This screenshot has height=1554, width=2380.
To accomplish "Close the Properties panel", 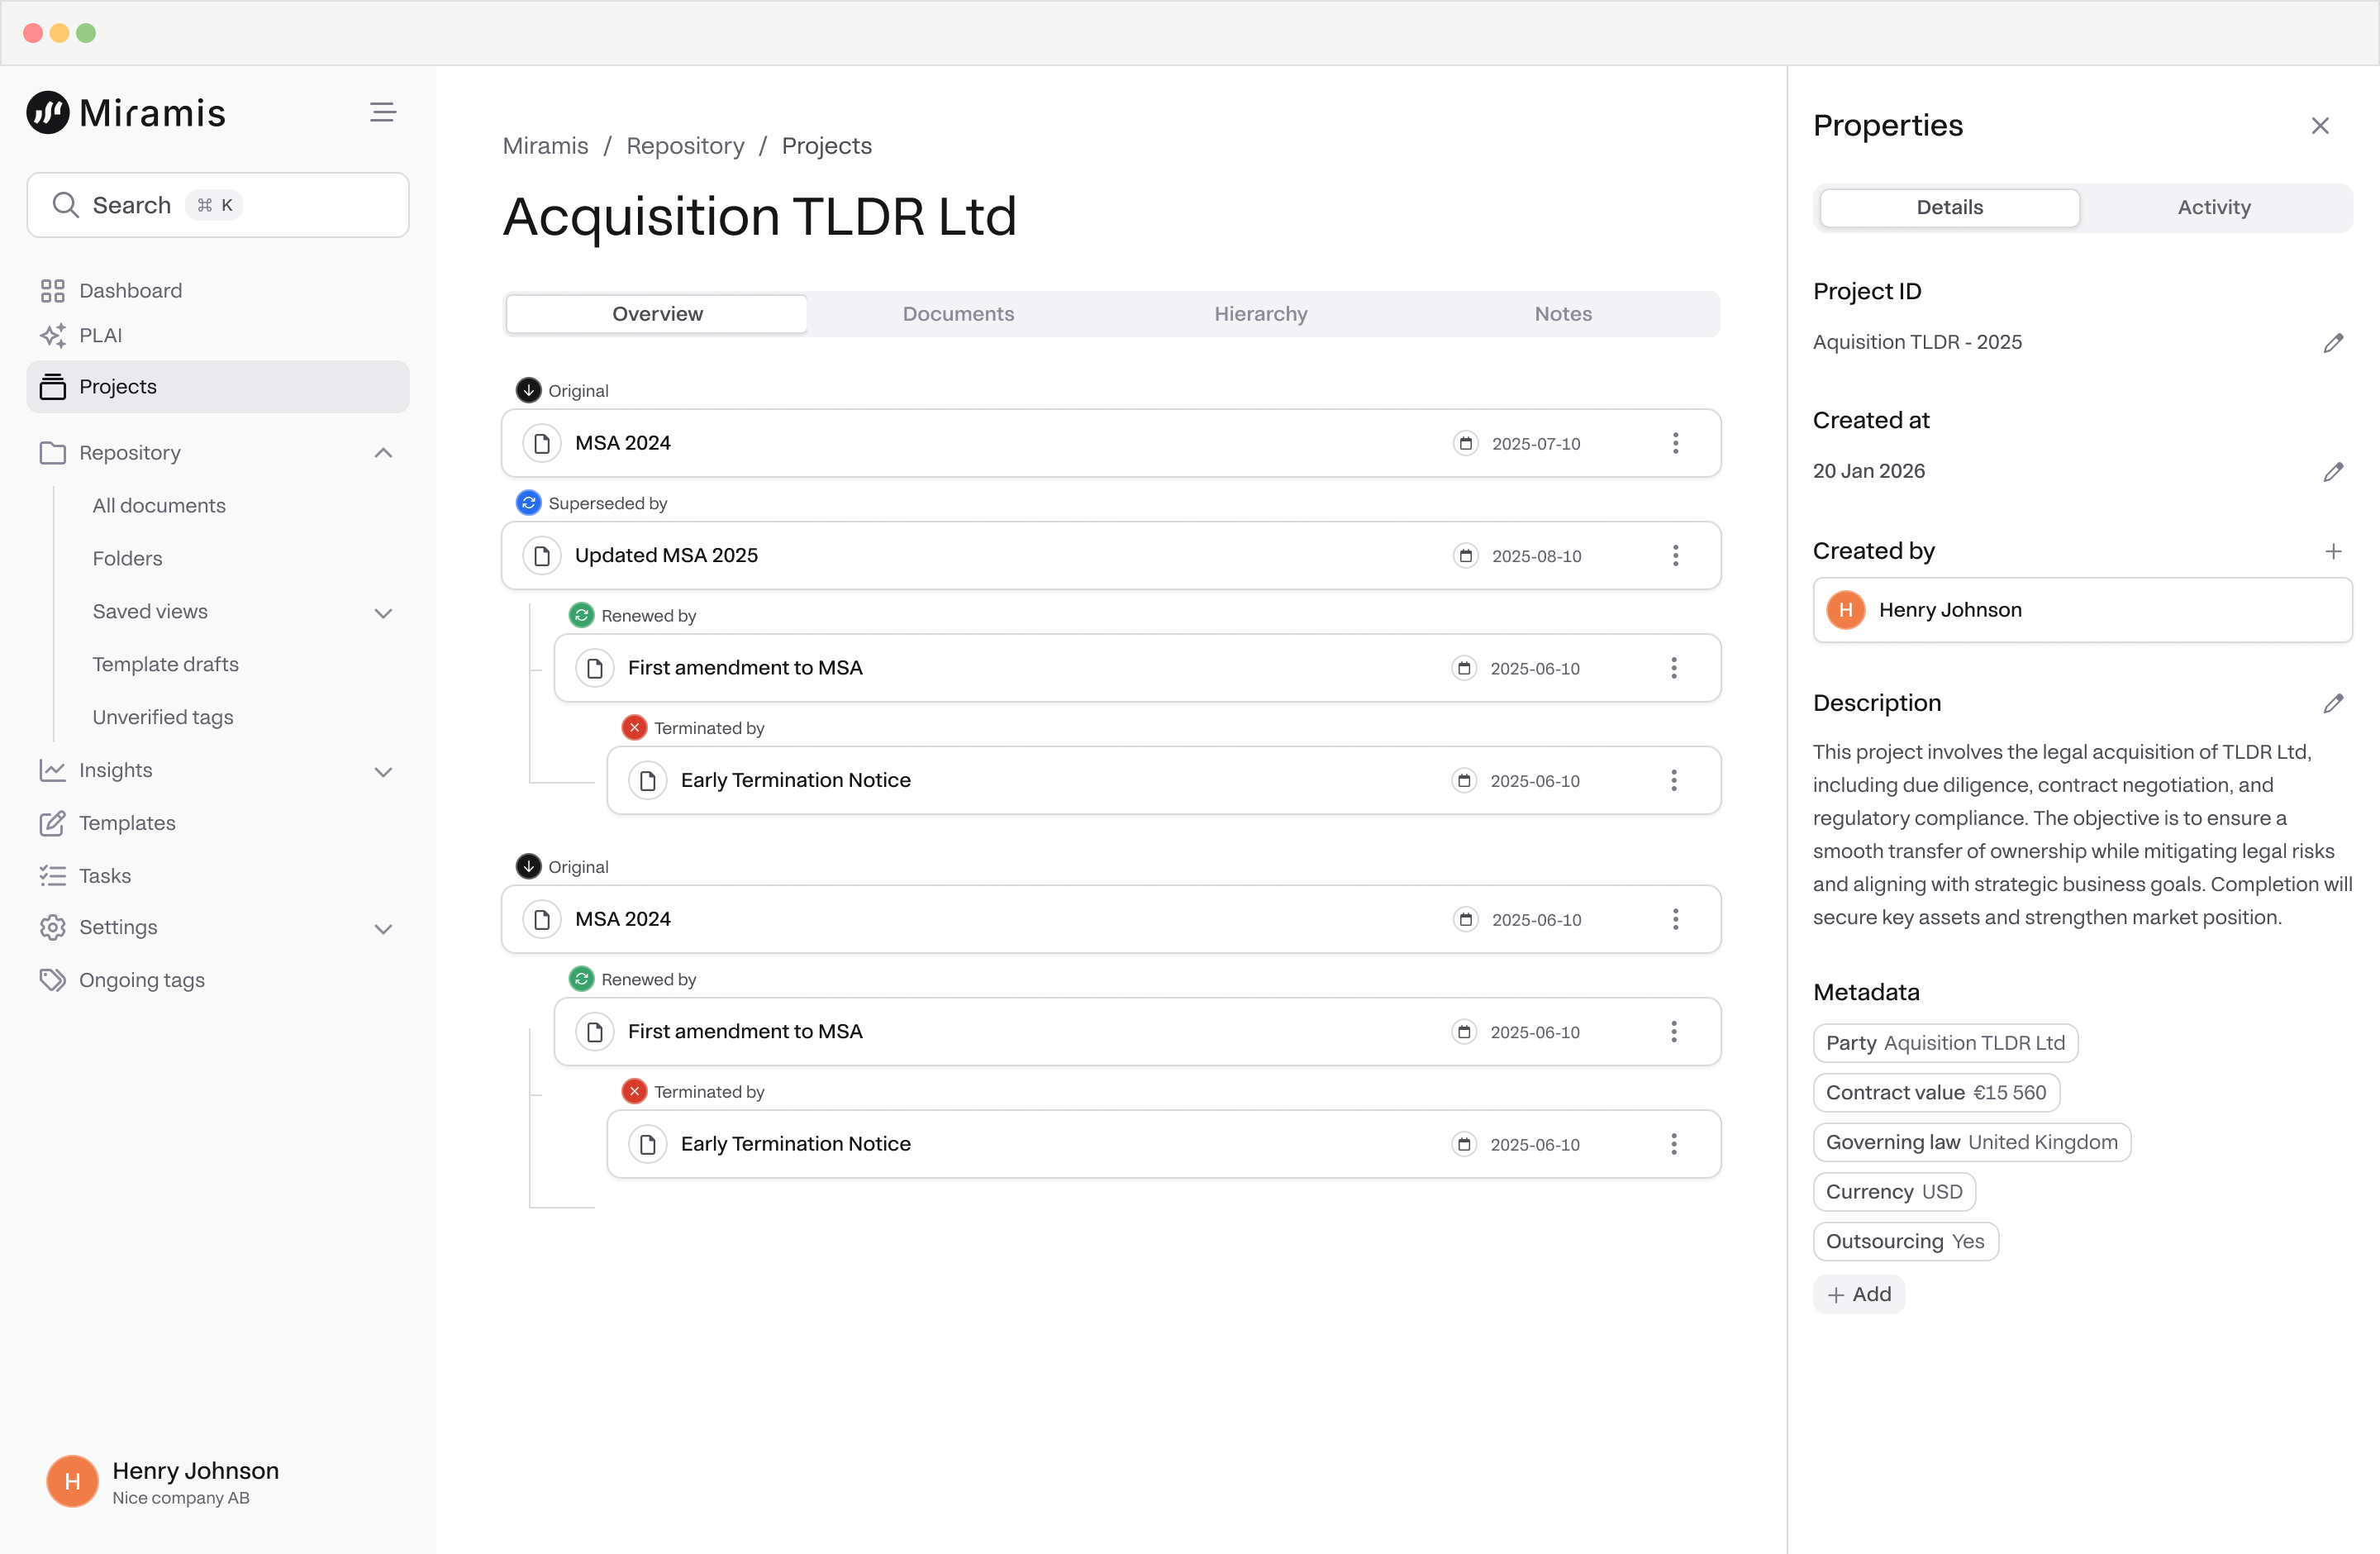I will click(2320, 125).
